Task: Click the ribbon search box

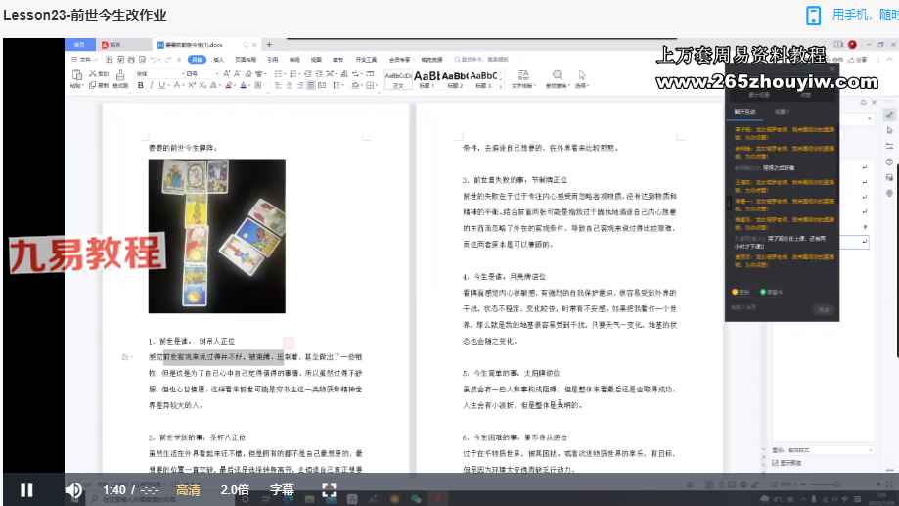Action: [481, 60]
